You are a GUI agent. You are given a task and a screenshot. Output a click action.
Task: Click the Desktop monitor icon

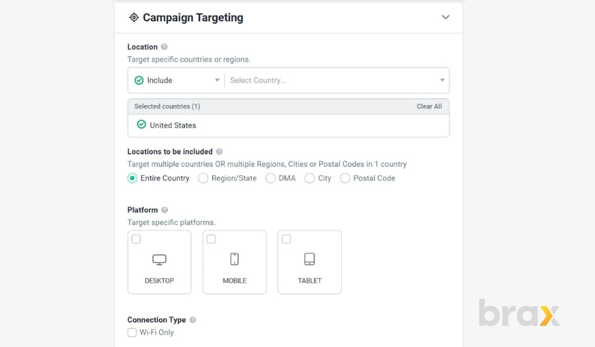[x=159, y=259]
